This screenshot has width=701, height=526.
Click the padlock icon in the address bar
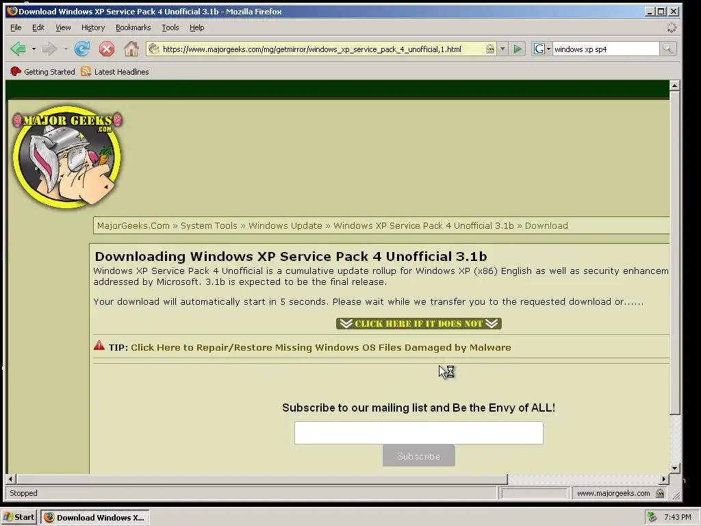(490, 49)
